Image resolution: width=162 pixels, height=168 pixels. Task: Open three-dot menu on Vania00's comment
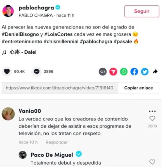pos(152,111)
